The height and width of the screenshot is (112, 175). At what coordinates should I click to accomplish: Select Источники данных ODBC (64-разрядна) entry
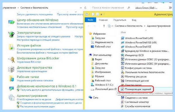pos(148,64)
